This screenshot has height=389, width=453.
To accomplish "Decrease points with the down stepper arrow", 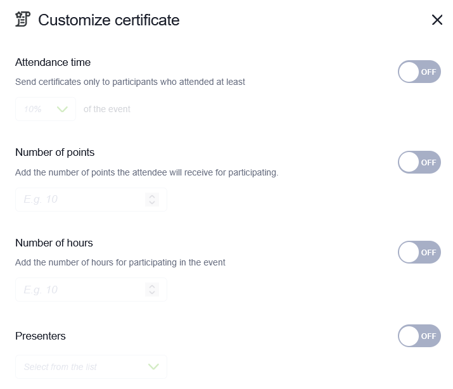I will point(152,203).
